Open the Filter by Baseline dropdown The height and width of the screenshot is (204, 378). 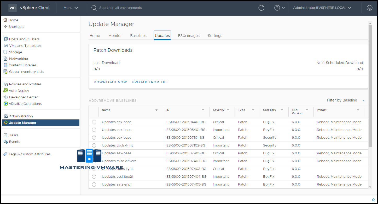346,100
